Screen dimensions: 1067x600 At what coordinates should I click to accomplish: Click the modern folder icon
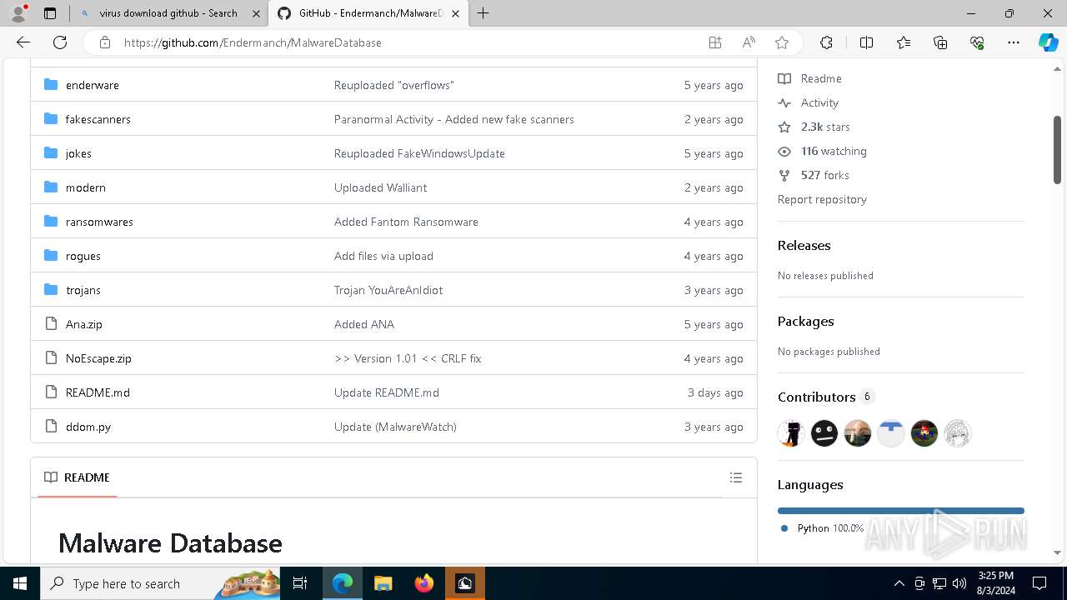click(x=51, y=187)
